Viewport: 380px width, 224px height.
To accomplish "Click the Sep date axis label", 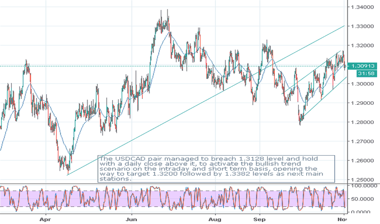I will (260, 220).
